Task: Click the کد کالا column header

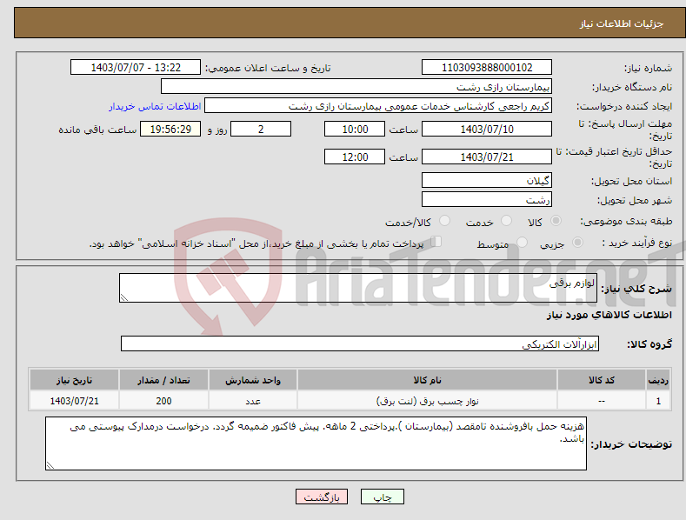Action: pos(602,380)
